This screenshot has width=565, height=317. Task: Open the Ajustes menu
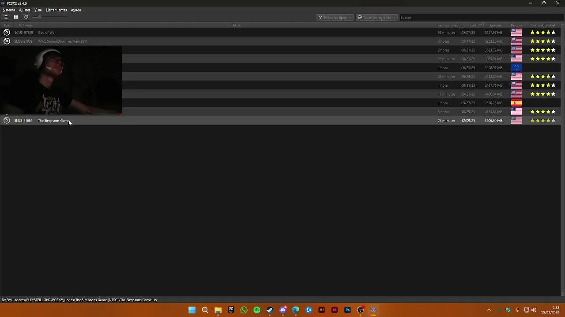[x=25, y=10]
